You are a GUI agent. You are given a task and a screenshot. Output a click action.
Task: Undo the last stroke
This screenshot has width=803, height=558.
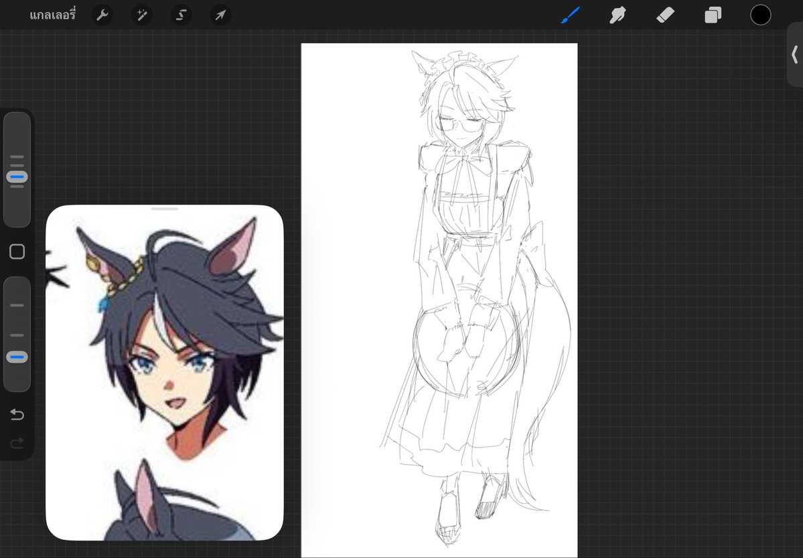click(17, 413)
